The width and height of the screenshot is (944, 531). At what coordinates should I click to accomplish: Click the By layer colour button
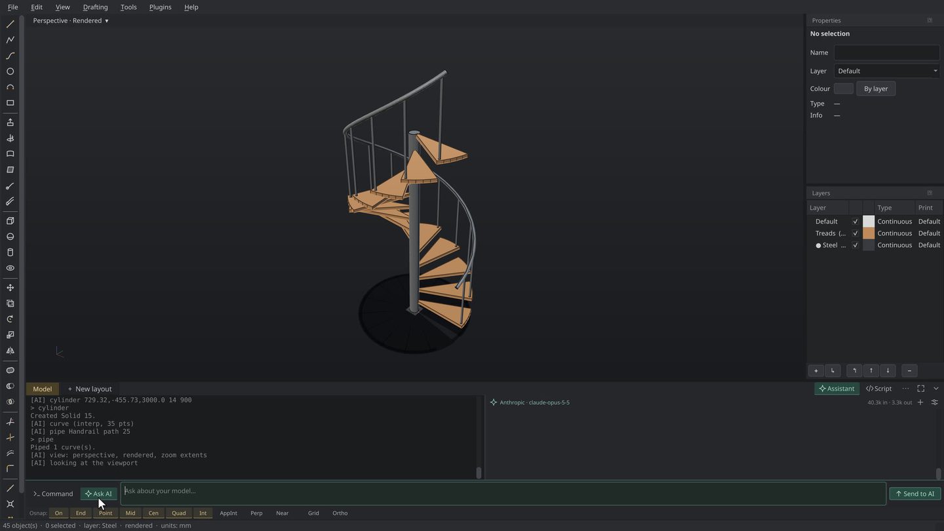click(876, 88)
